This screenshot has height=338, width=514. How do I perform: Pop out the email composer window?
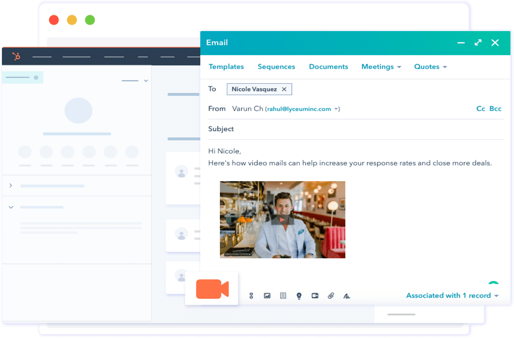point(478,43)
